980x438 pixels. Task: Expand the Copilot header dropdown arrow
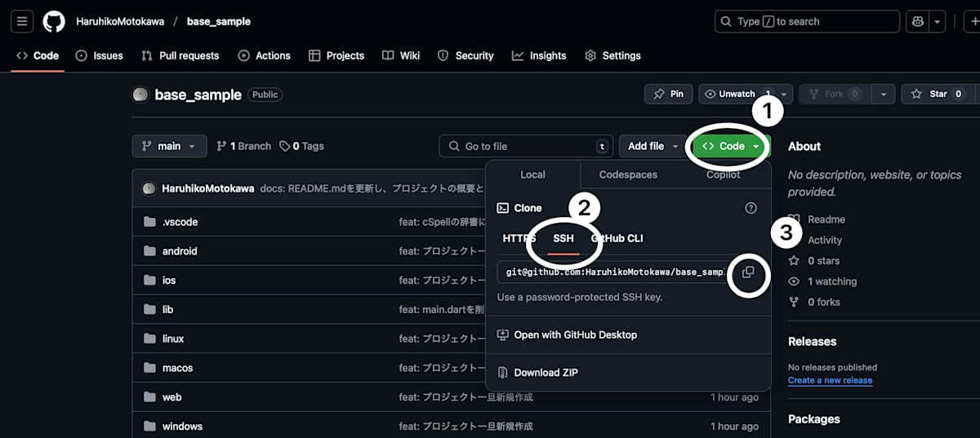(938, 21)
